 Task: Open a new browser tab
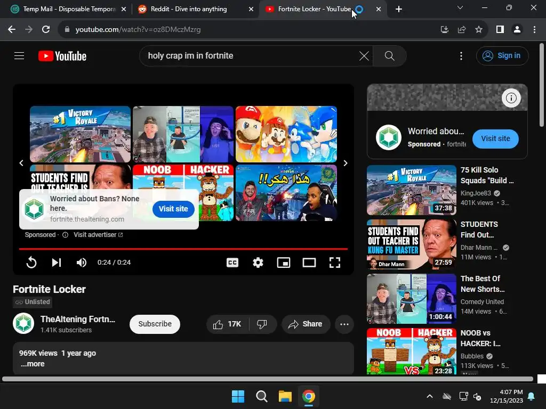[399, 9]
